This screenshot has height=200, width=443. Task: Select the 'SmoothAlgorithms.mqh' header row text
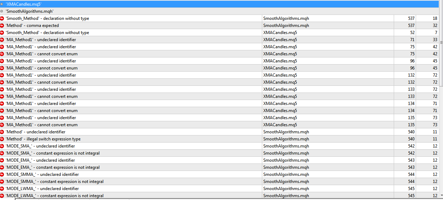coord(29,11)
